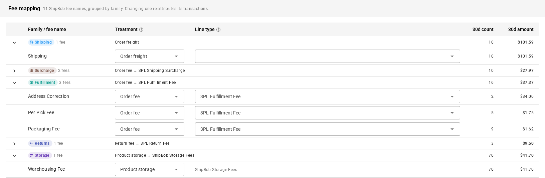
Task: Click the Treatment column header
Action: pyautogui.click(x=126, y=29)
